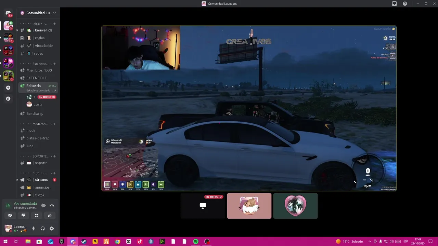
Task: Create a channel in Inicio category
Action: [x=55, y=24]
